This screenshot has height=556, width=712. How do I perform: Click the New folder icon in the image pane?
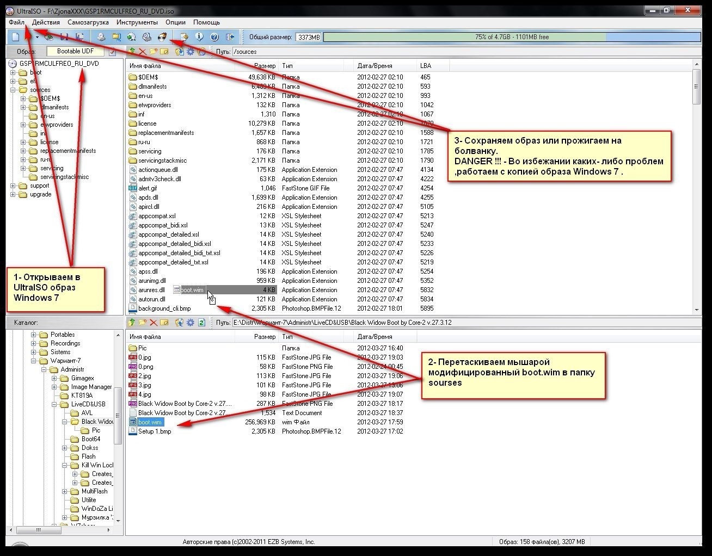[154, 51]
